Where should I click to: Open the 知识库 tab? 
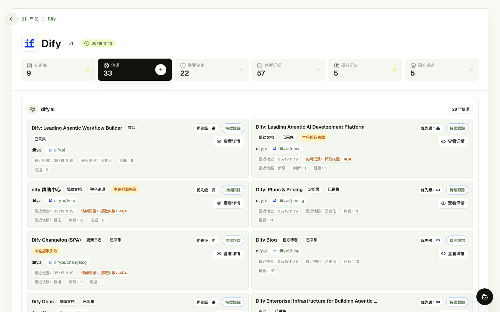58,70
